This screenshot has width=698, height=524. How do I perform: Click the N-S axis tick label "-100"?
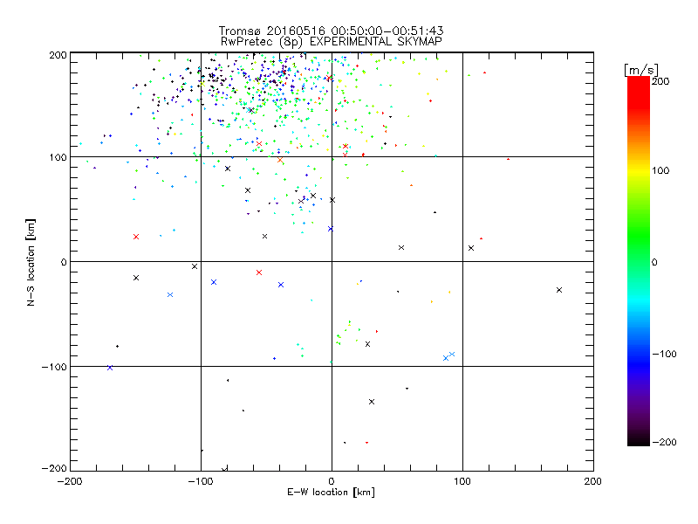tap(54, 367)
